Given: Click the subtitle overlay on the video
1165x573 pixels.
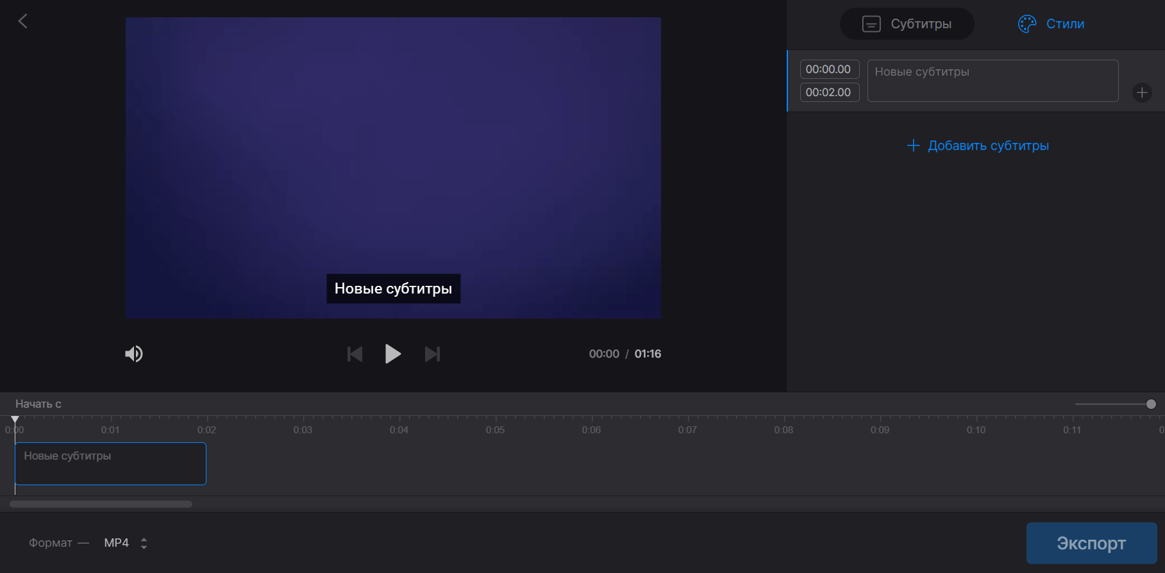Looking at the screenshot, I should click(393, 288).
